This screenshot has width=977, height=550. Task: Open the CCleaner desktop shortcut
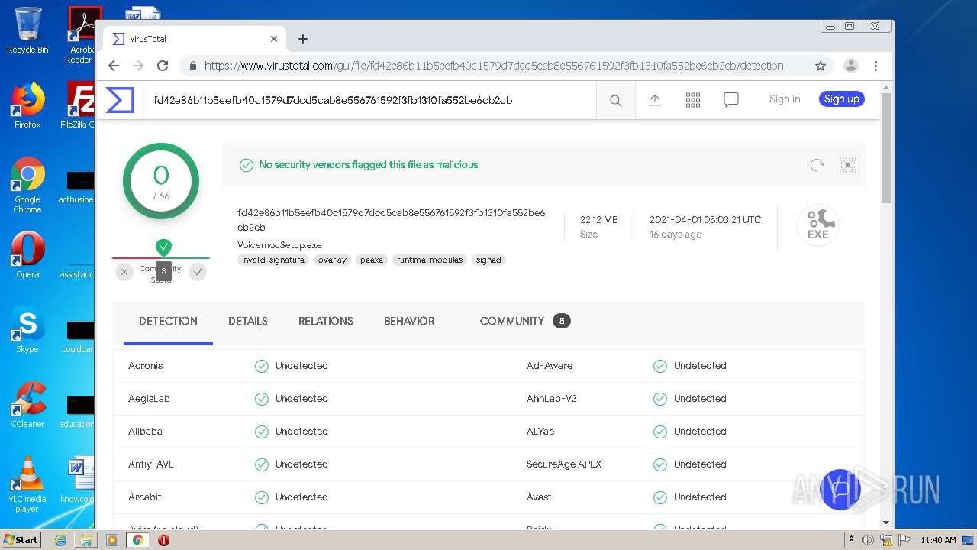click(27, 404)
